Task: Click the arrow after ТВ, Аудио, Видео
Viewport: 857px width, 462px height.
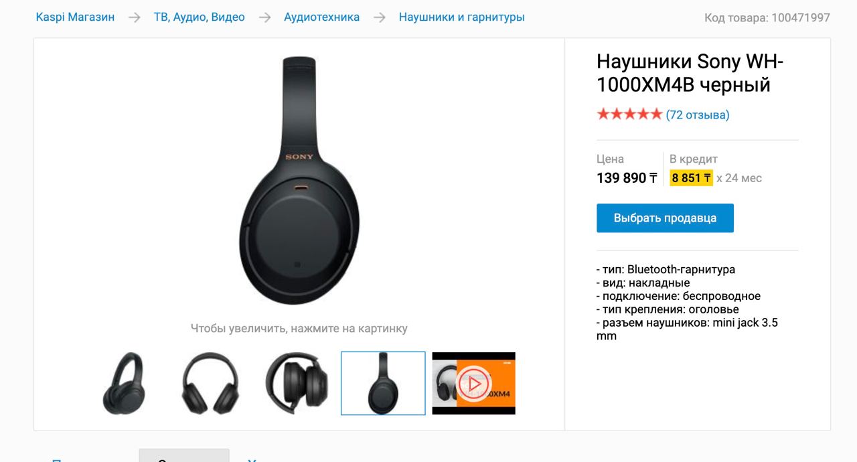Action: (x=264, y=17)
